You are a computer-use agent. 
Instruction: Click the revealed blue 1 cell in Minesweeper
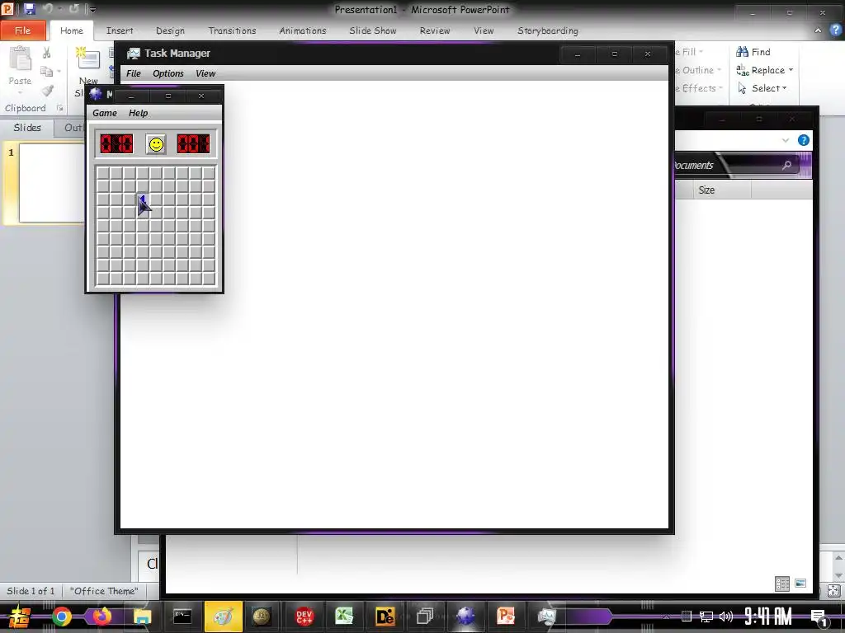142,199
